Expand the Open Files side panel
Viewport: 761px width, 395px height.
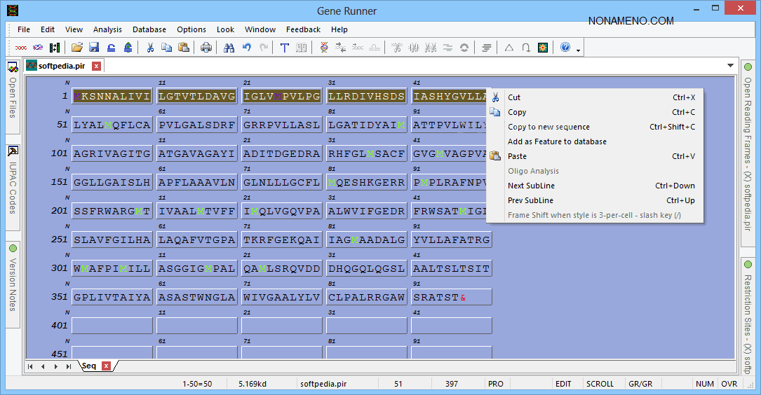pyautogui.click(x=13, y=97)
